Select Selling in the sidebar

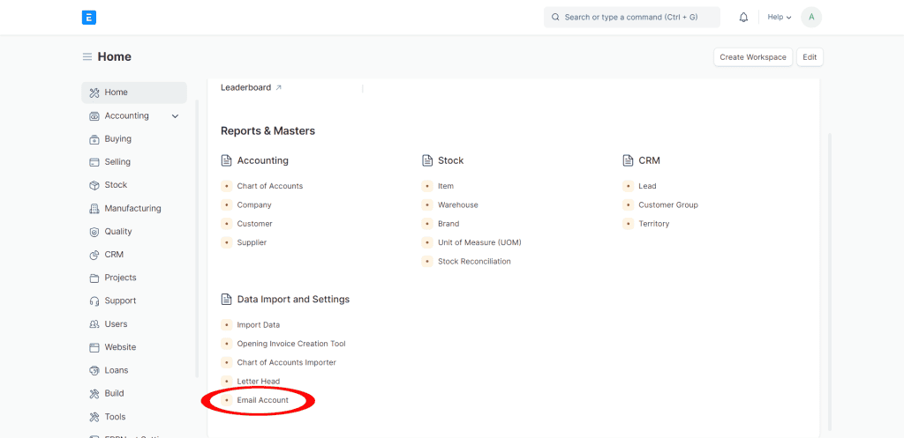(117, 162)
